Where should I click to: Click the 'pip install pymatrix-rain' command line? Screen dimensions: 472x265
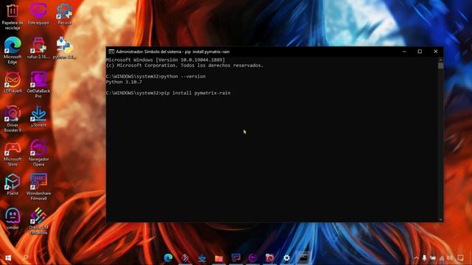coord(168,93)
